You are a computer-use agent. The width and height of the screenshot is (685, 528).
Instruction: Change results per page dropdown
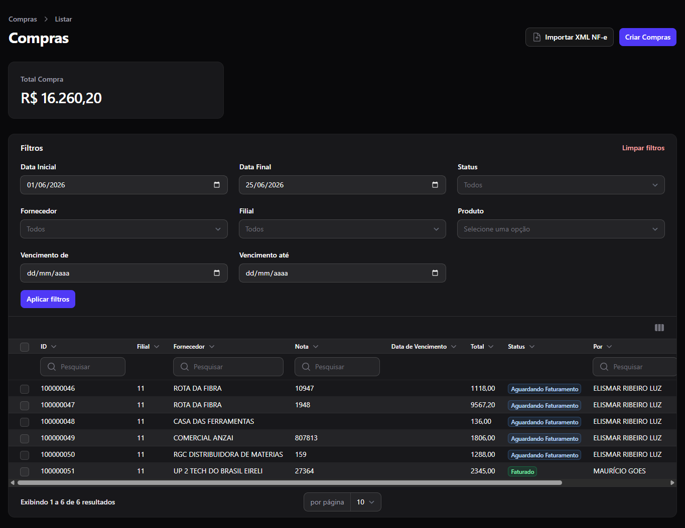point(365,502)
